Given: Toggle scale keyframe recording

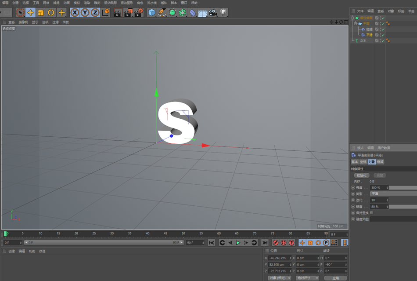Looking at the screenshot, I should point(310,243).
